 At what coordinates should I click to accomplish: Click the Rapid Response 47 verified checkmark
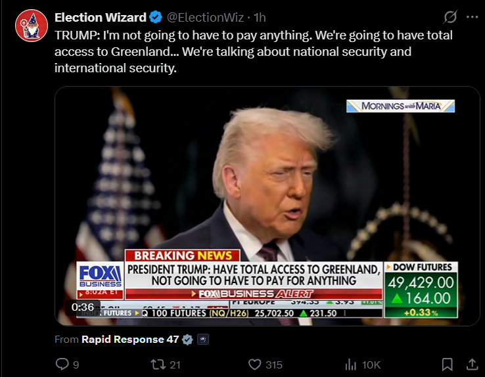[x=187, y=340]
